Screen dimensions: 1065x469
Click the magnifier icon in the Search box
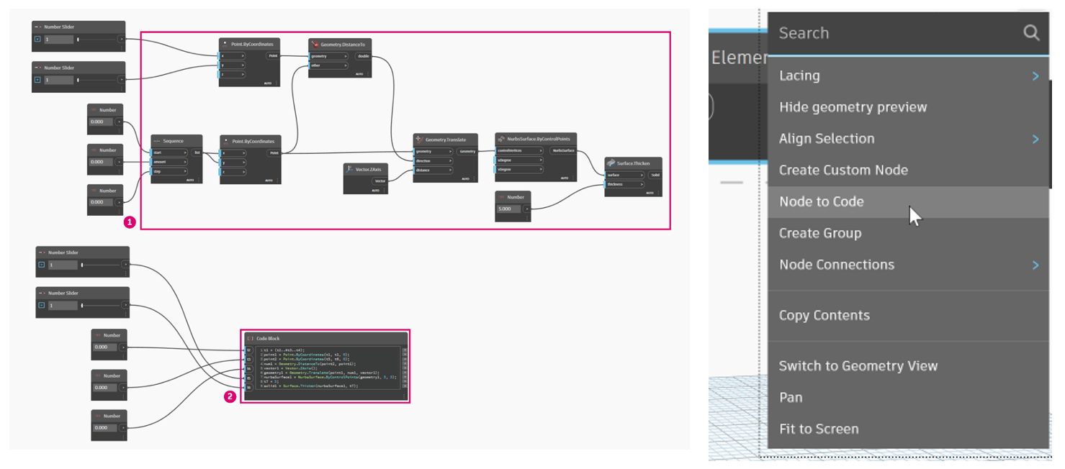[1031, 32]
